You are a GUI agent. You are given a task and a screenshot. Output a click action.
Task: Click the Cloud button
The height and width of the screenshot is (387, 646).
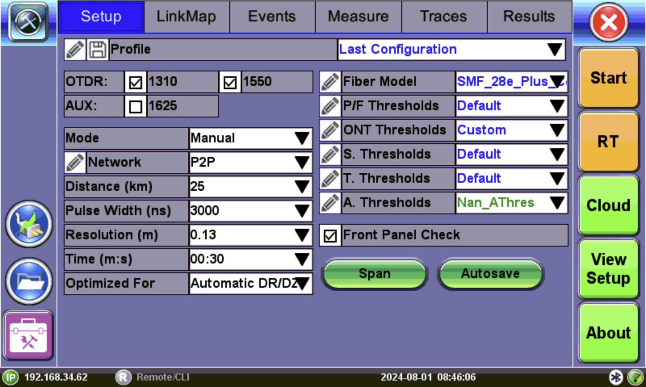point(608,205)
